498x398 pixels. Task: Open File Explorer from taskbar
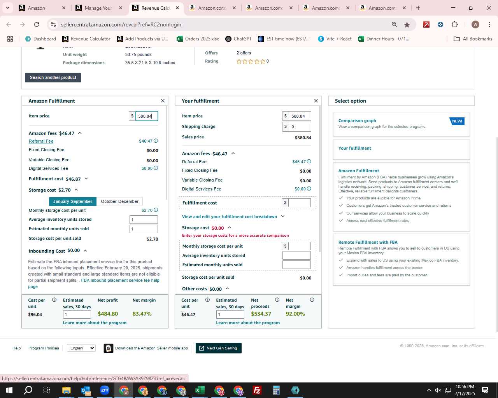[67, 390]
